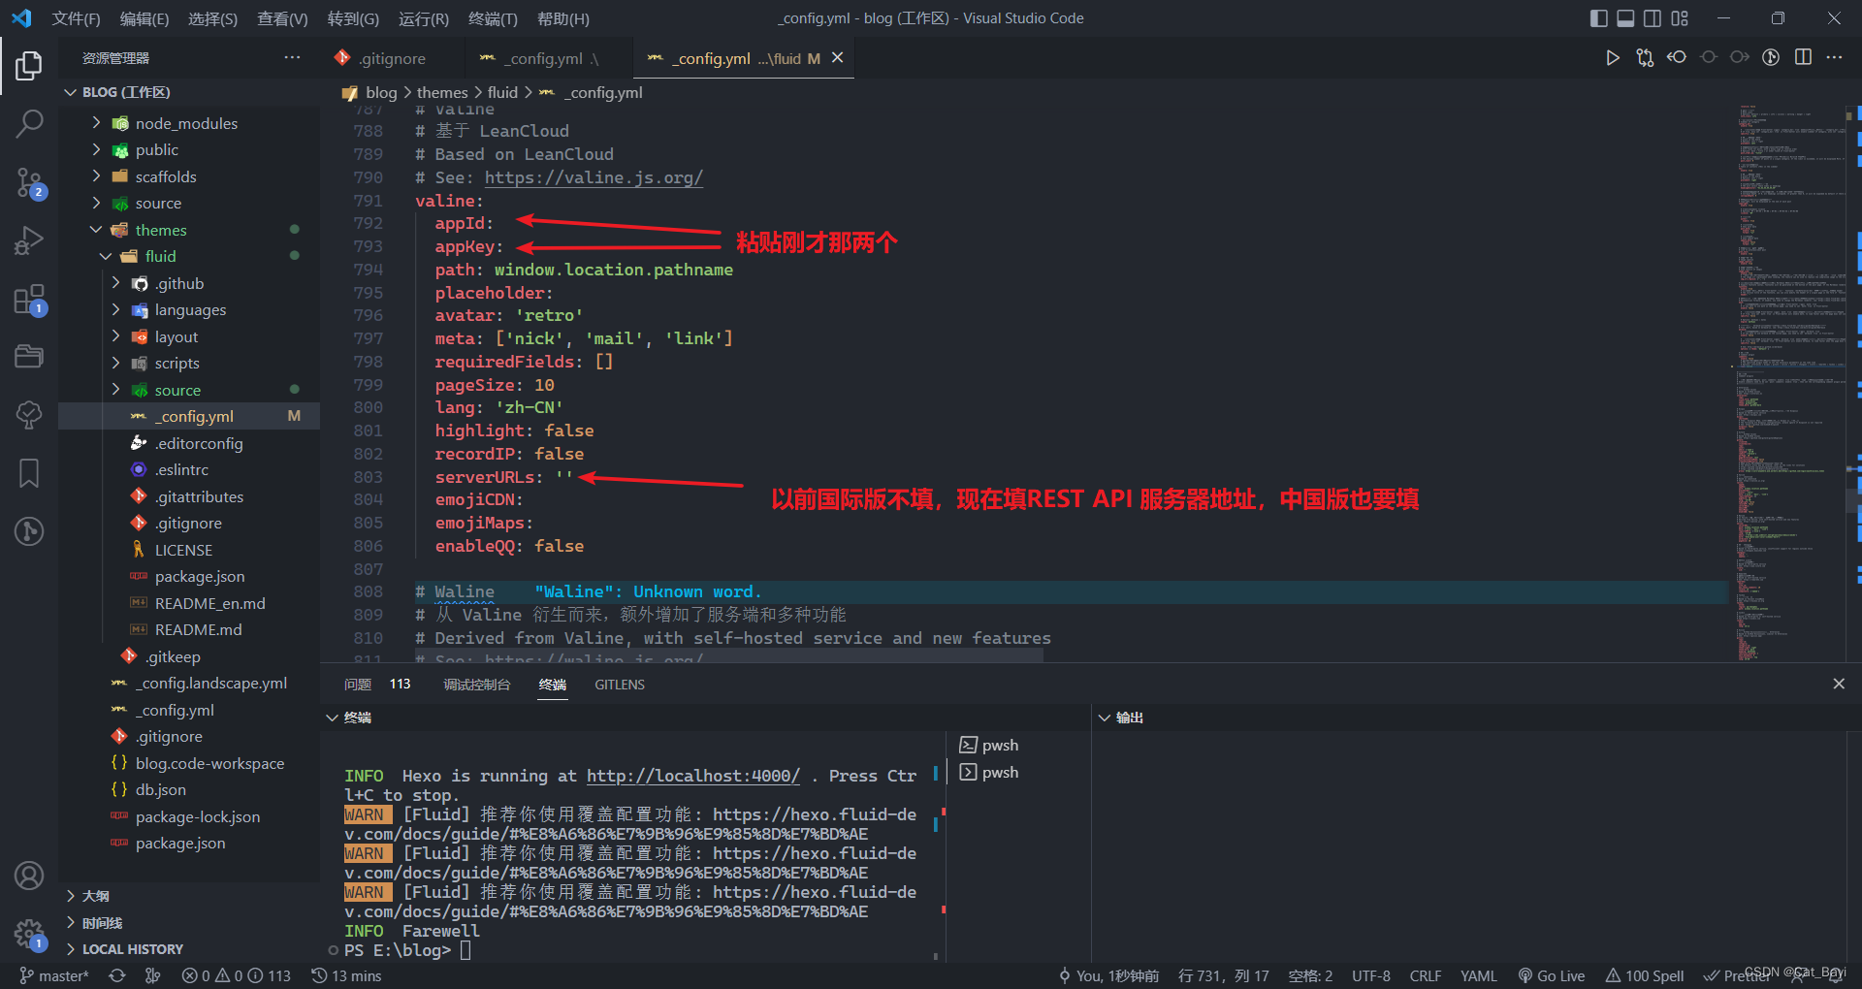This screenshot has width=1862, height=989.
Task: Click the Run file play button
Action: point(1612,58)
